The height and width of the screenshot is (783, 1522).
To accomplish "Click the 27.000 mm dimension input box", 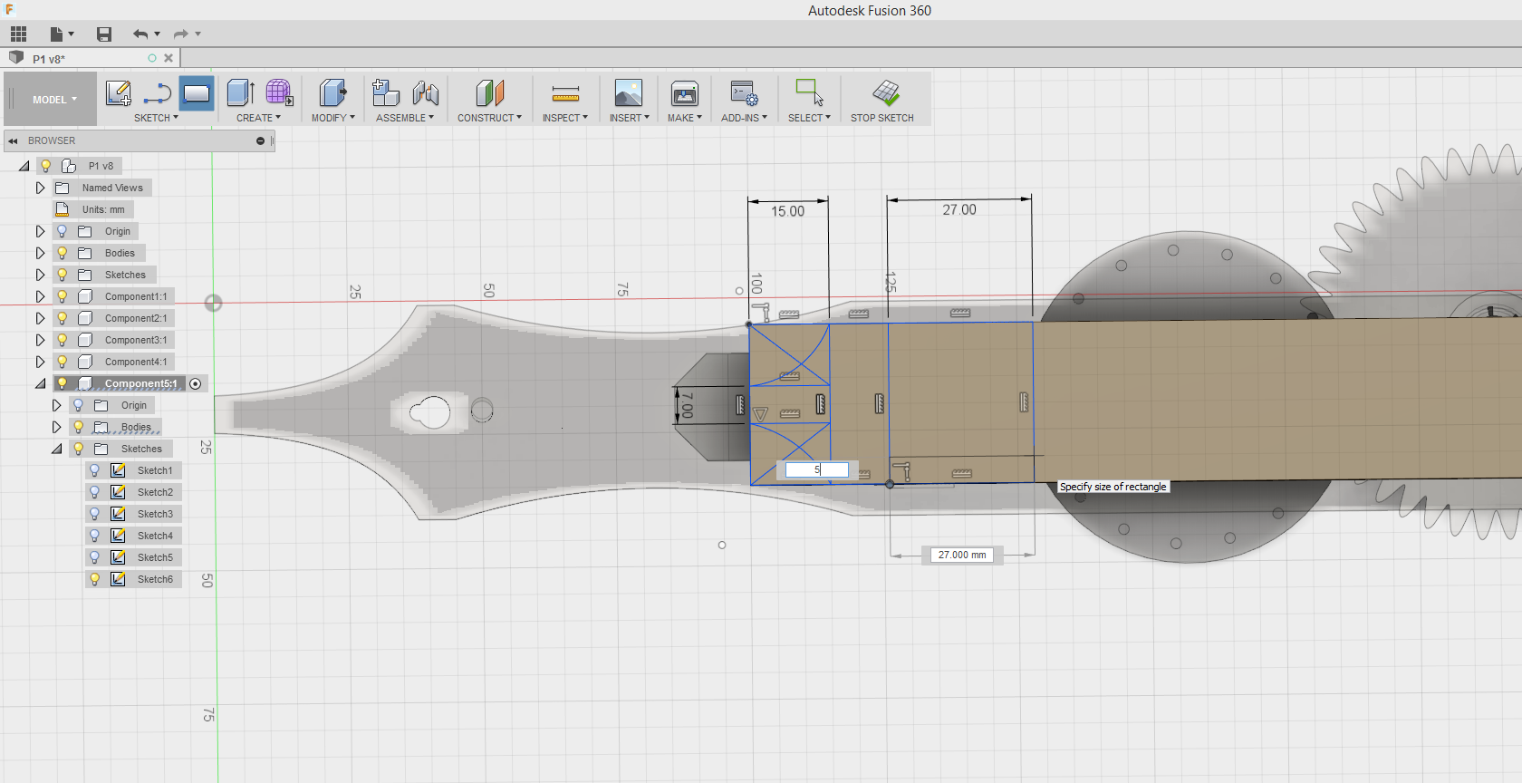I will [x=962, y=555].
